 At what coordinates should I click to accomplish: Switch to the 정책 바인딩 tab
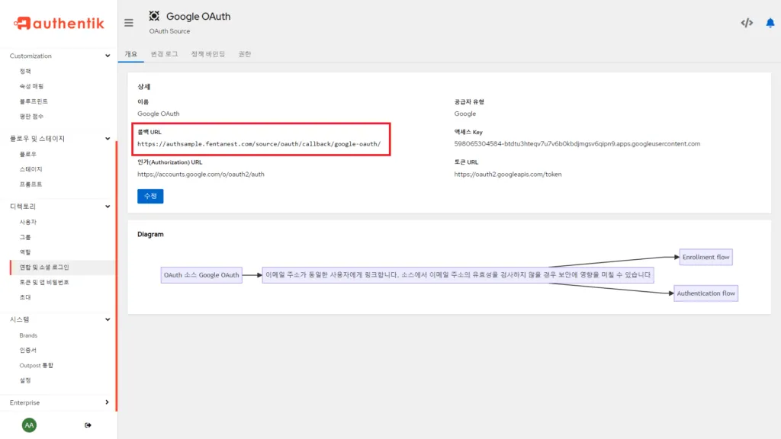[x=207, y=54]
